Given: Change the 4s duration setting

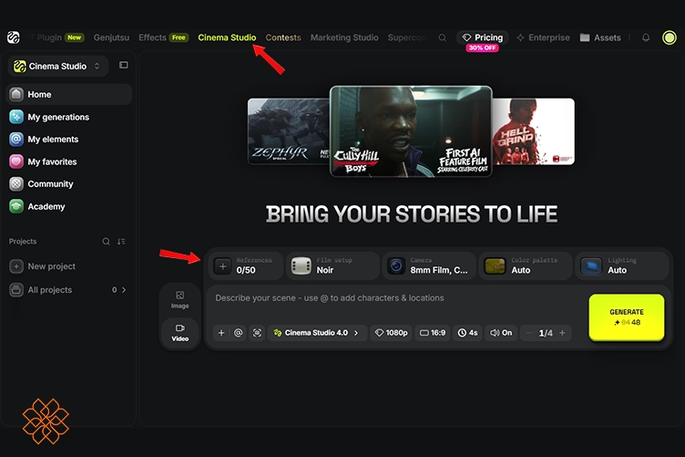Looking at the screenshot, I should click(x=467, y=333).
